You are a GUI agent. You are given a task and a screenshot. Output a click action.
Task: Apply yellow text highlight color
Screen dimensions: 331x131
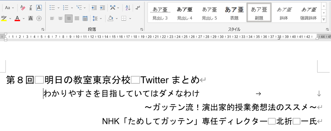tap(4, 18)
